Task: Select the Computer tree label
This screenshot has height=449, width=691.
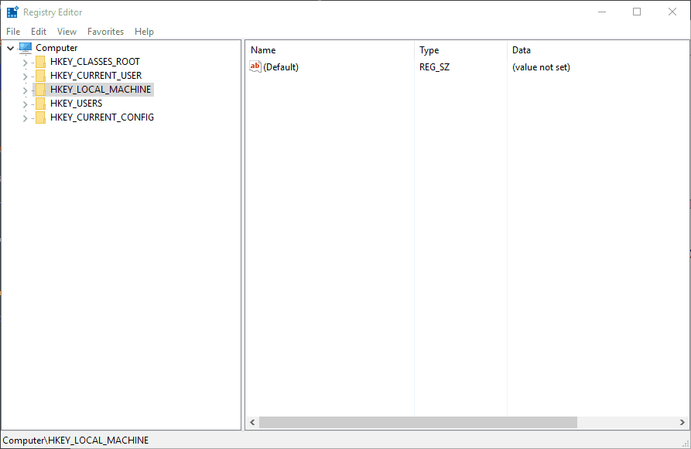Action: 56,48
